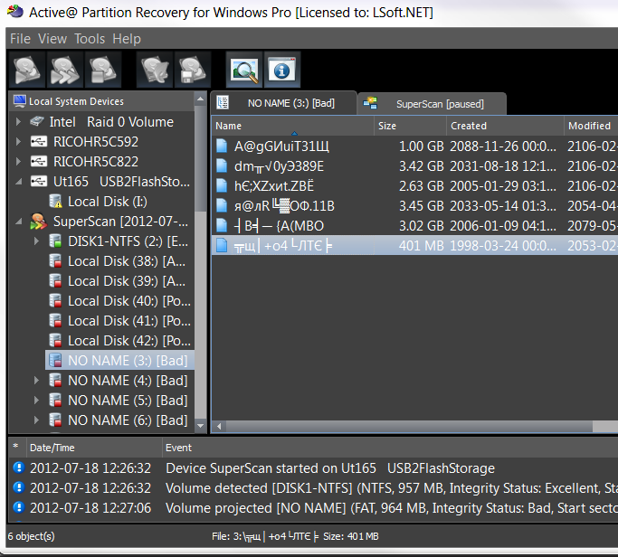
Task: Click the magnifier search toolbar icon
Action: click(244, 71)
